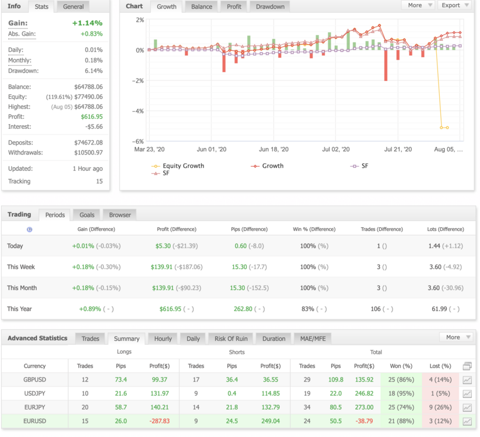Viewport: 480px width, 437px height.
Task: Click the Won (%) column header
Action: tap(401, 366)
